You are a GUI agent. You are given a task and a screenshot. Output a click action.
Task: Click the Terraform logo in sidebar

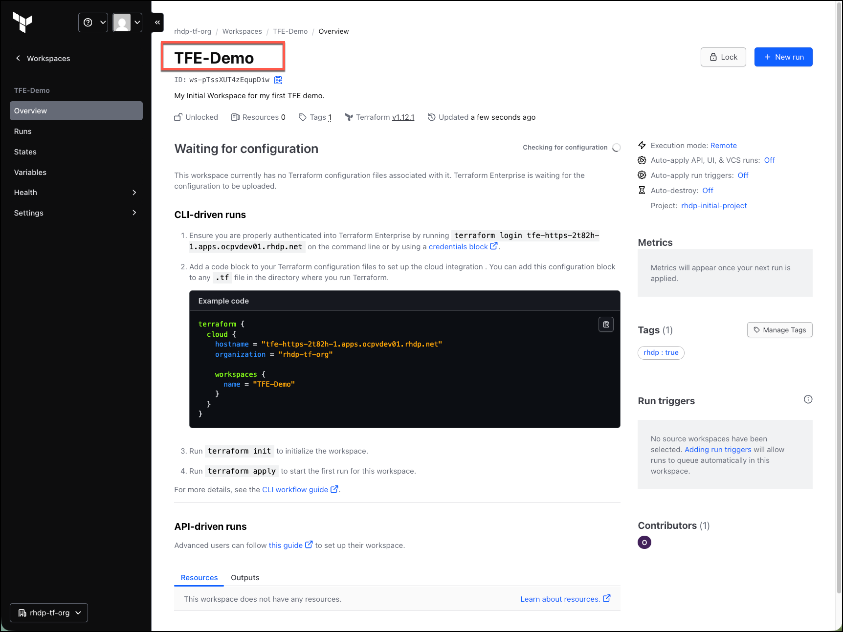tap(22, 22)
